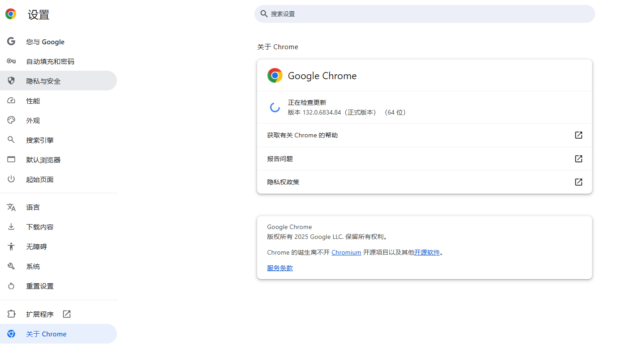Follow the Chromium link
This screenshot has width=636, height=357.
click(x=346, y=252)
